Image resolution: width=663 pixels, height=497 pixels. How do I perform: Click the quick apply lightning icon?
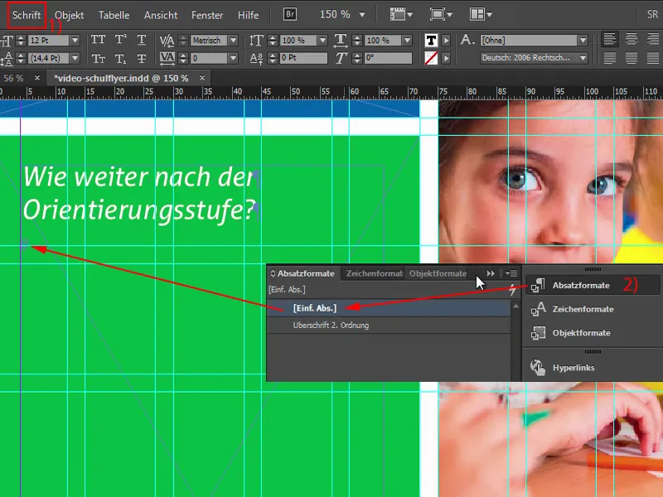point(512,289)
